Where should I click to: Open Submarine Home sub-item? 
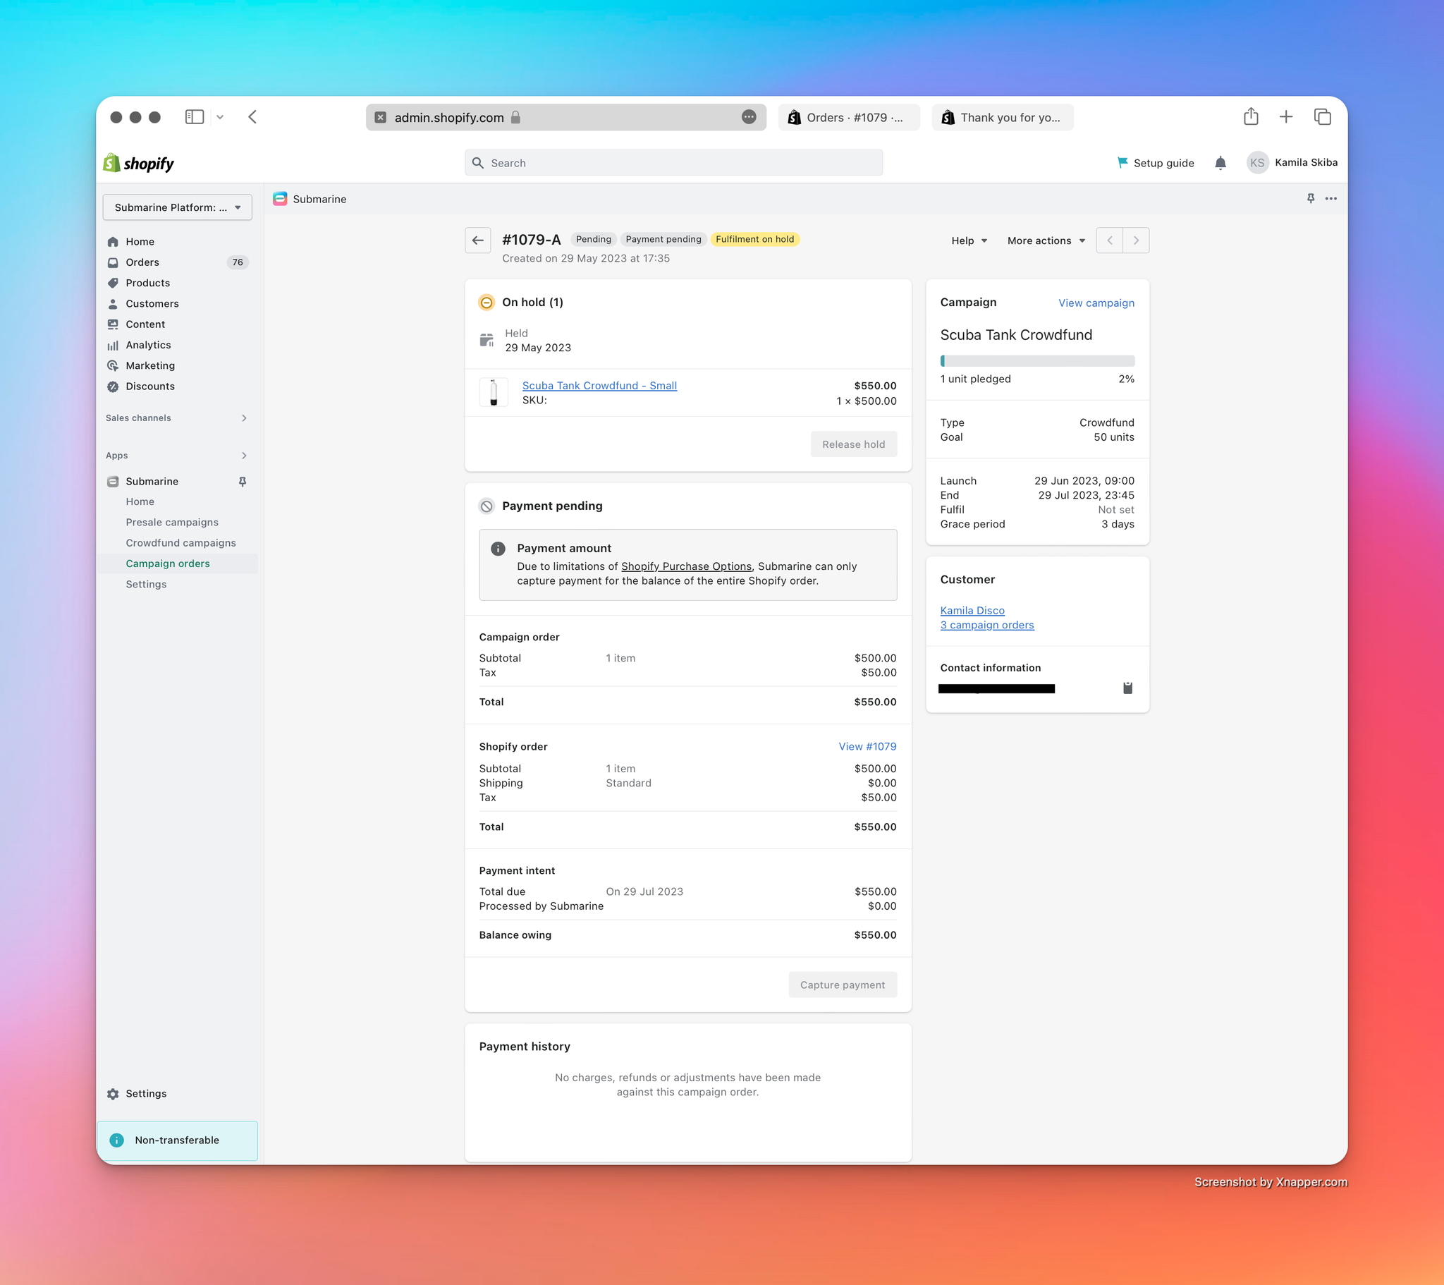[x=140, y=502]
